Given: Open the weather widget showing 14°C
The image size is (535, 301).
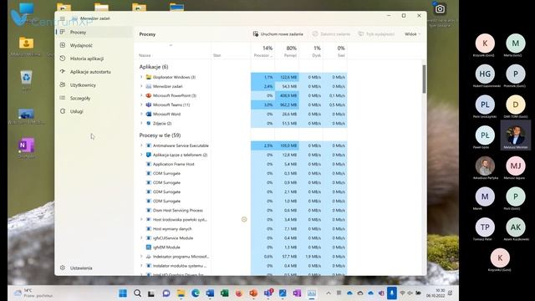Looking at the screenshot, I should (33, 293).
